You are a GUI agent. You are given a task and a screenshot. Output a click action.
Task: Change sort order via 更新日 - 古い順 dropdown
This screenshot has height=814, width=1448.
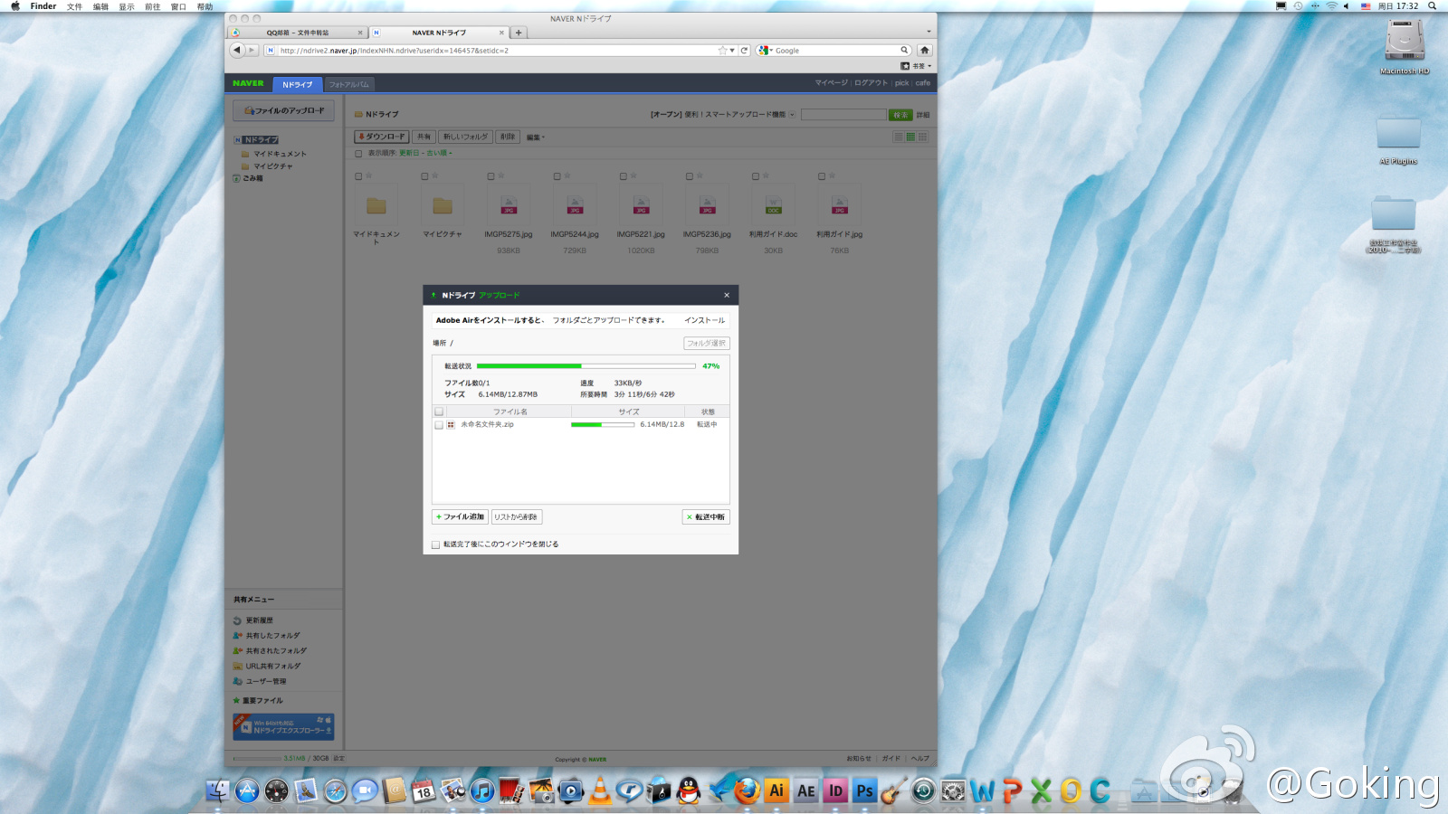425,153
